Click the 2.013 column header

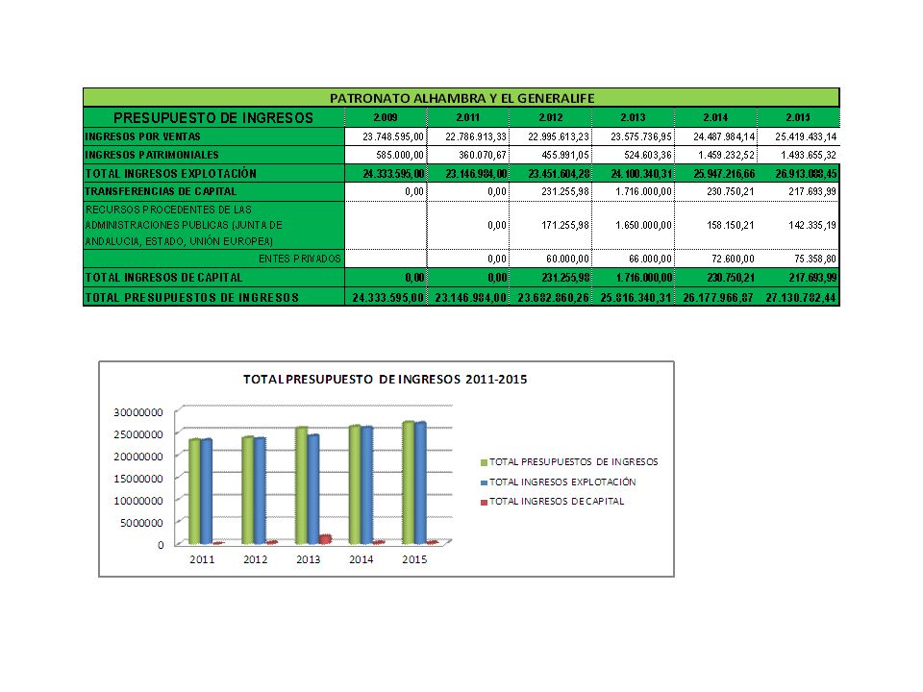pyautogui.click(x=633, y=117)
